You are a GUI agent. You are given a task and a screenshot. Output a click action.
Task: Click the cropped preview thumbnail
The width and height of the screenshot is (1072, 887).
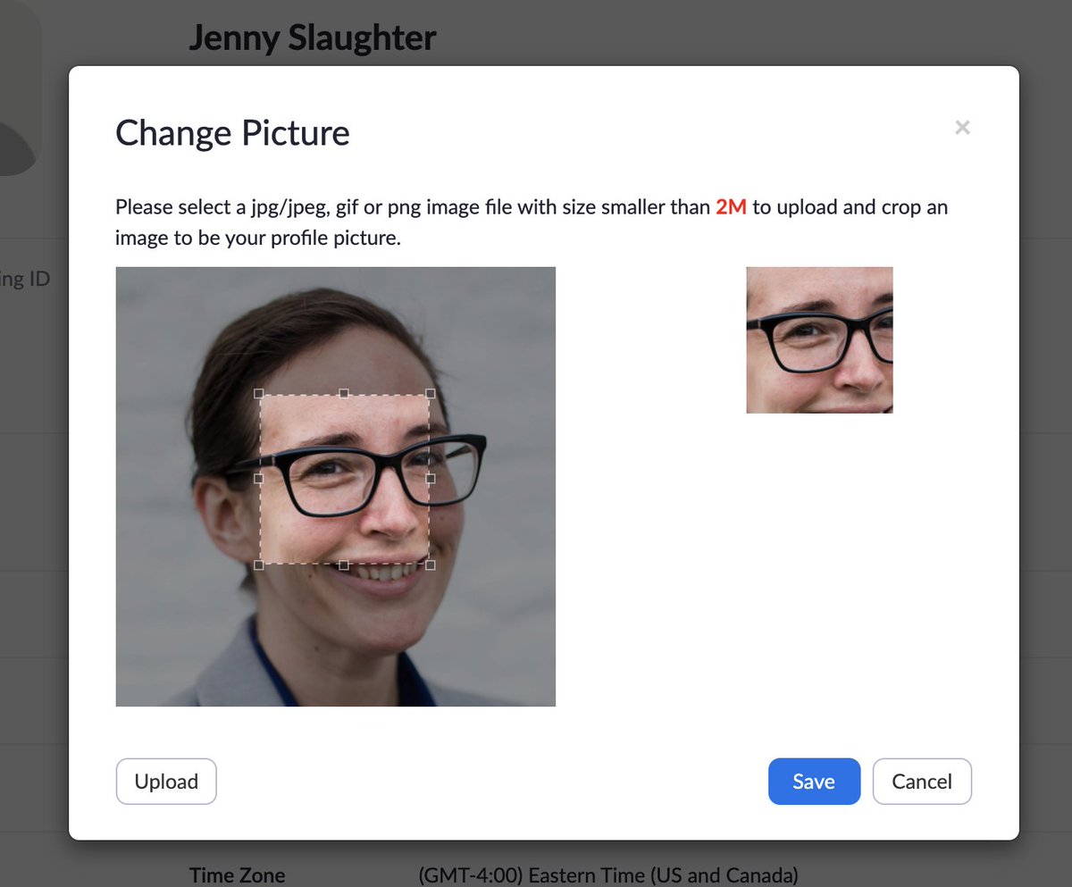819,340
